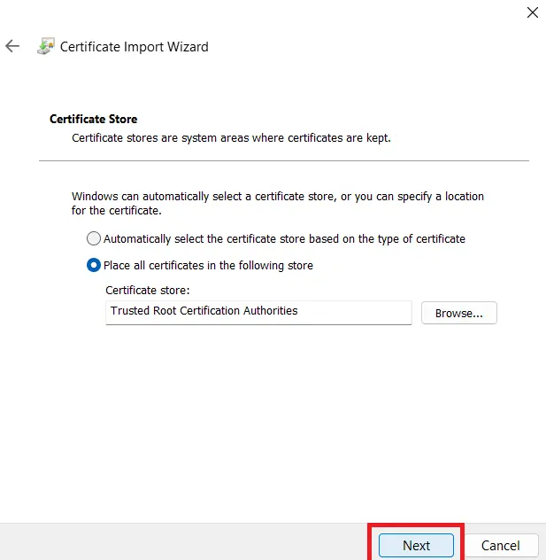The width and height of the screenshot is (546, 560).
Task: Go back using the back arrow
Action: [x=12, y=46]
